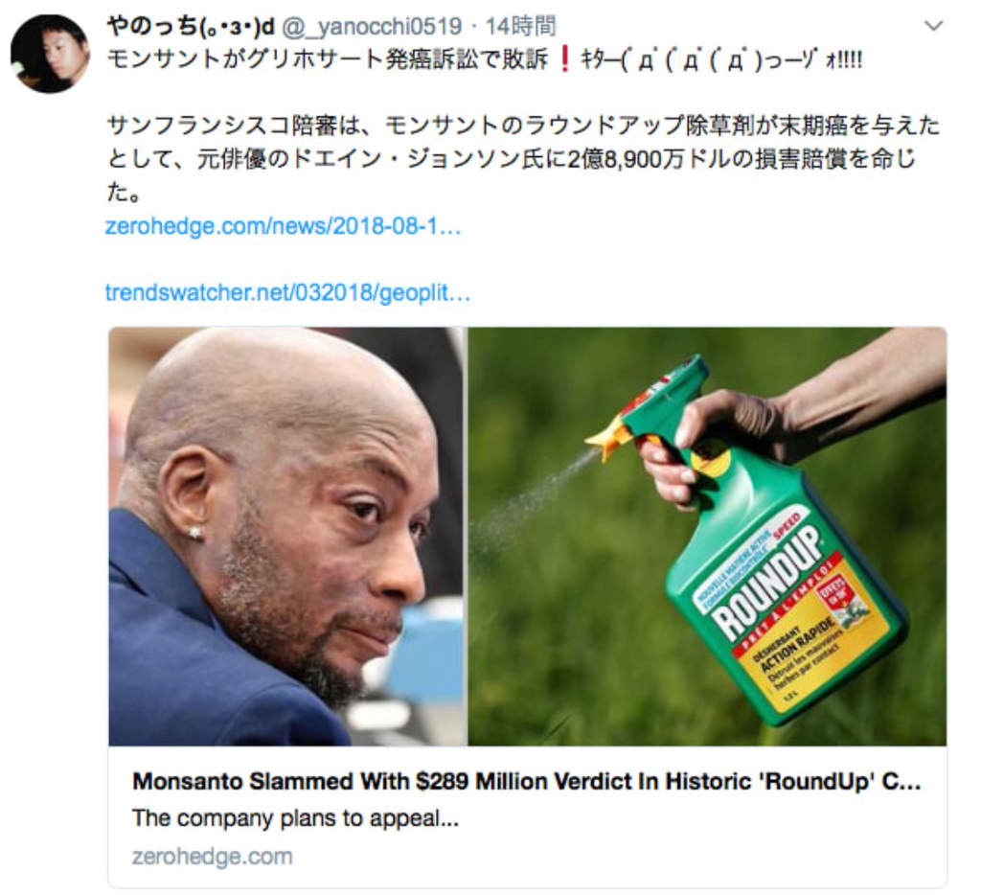Click the author's profile avatar photo
The width and height of the screenshot is (981, 895).
point(50,54)
